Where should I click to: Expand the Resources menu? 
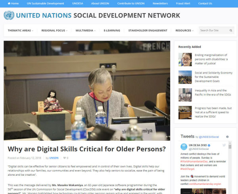tap(184, 31)
